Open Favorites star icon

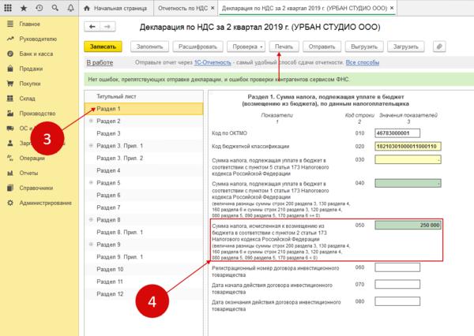pyautogui.click(x=24, y=8)
